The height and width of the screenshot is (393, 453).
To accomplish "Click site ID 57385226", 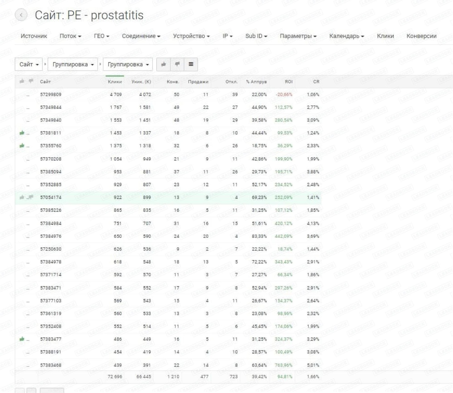I will click(51, 210).
